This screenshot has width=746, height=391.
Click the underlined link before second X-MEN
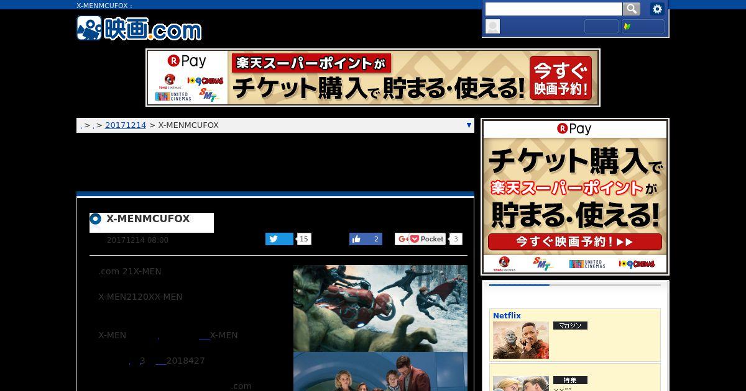204,336
